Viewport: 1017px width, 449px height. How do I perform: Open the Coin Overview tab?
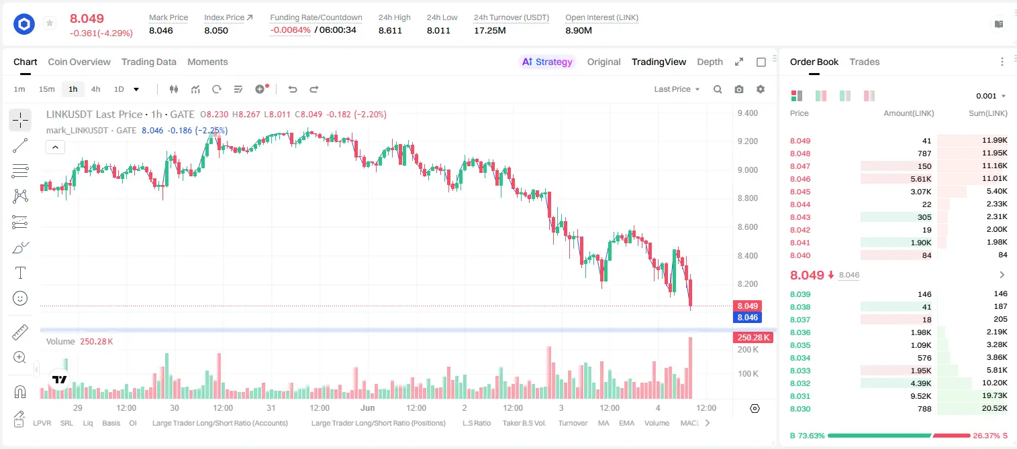[79, 62]
